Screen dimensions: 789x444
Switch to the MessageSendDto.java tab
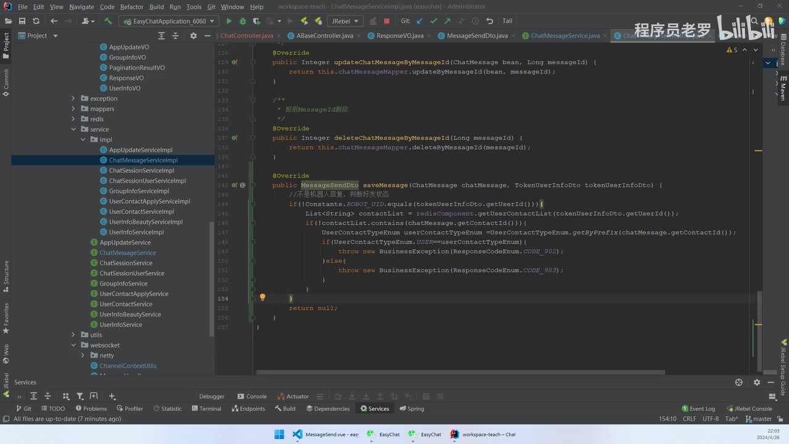(476, 36)
